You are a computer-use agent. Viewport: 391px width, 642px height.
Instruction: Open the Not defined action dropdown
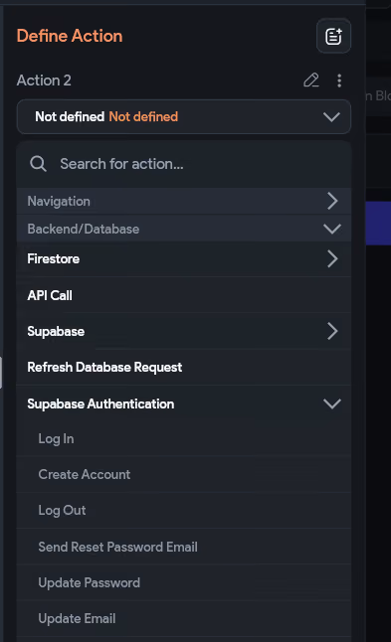pos(184,116)
